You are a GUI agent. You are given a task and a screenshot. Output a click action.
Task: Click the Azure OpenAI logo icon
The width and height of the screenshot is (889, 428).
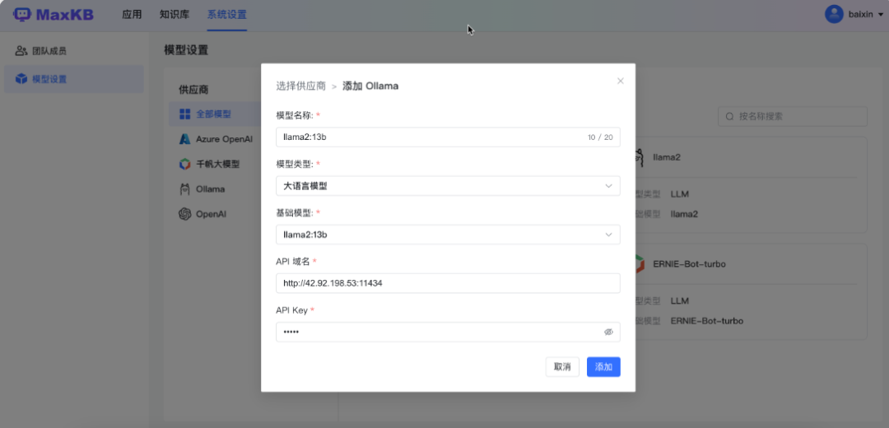185,139
